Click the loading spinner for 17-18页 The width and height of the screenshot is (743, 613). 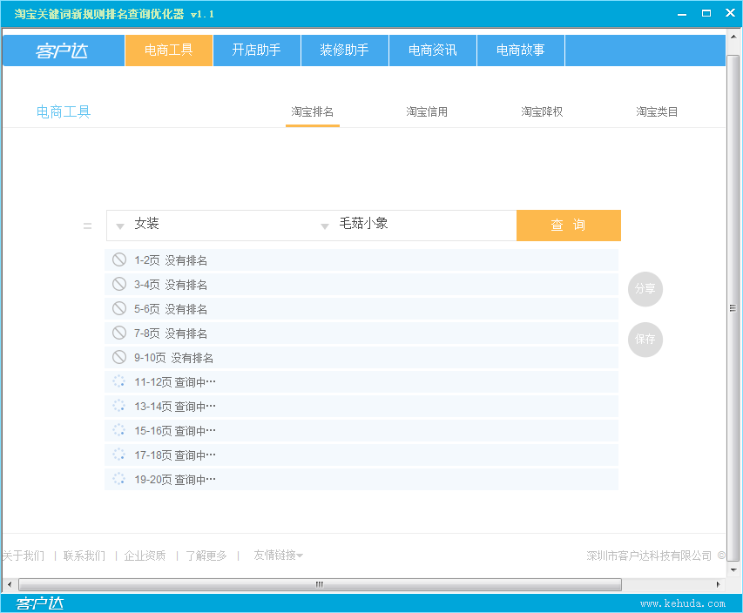[x=119, y=455]
